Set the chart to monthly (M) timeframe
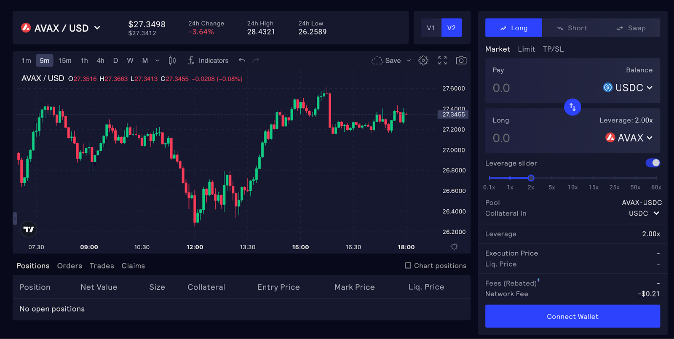The height and width of the screenshot is (339, 674). pos(145,61)
